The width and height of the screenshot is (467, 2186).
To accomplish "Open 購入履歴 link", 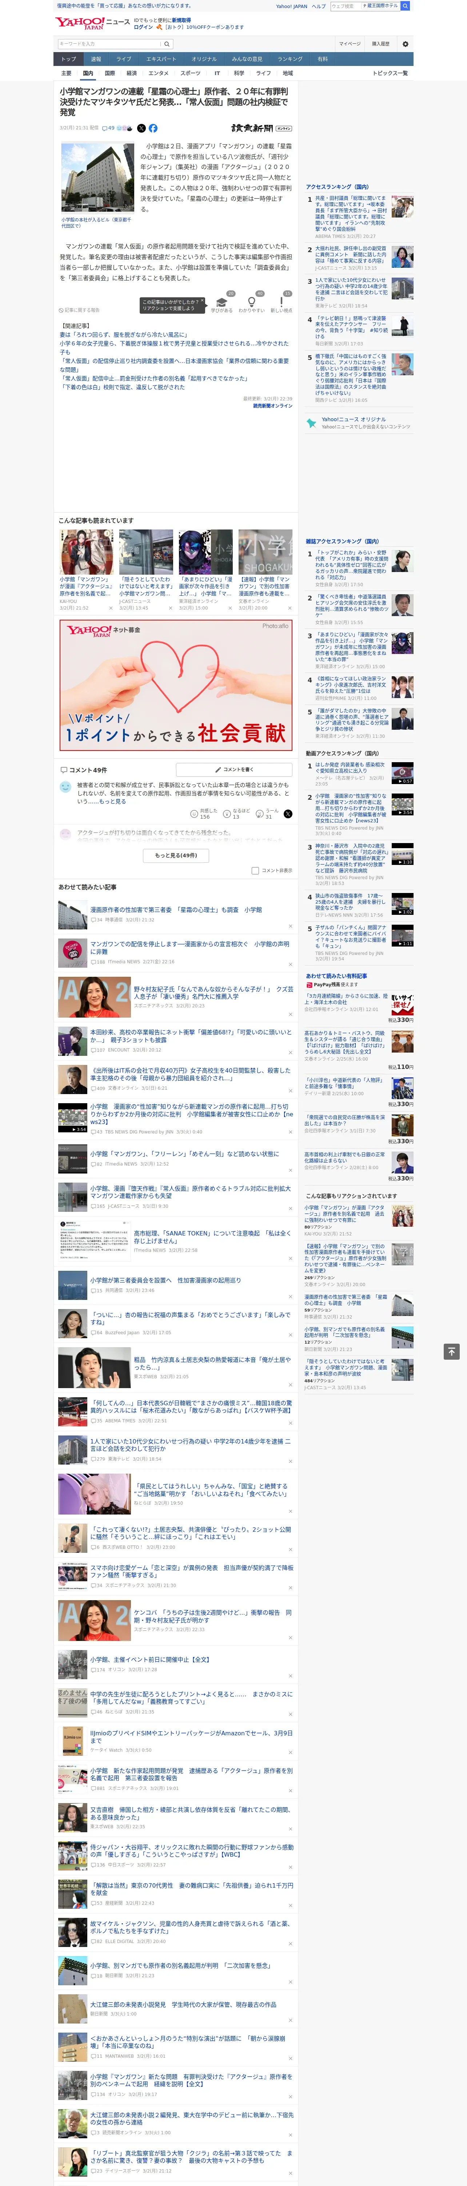I will (x=380, y=43).
